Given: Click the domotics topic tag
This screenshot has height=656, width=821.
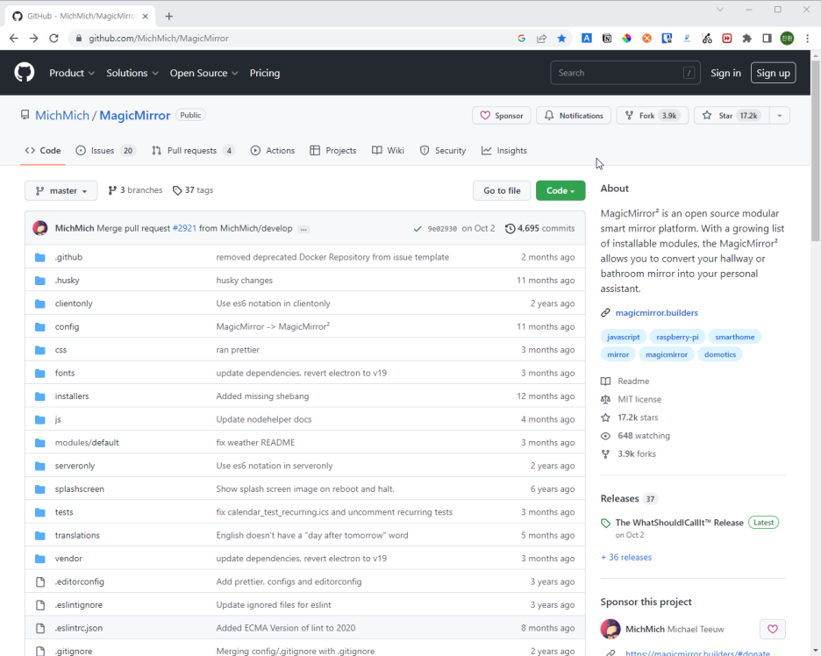Looking at the screenshot, I should click(x=720, y=354).
